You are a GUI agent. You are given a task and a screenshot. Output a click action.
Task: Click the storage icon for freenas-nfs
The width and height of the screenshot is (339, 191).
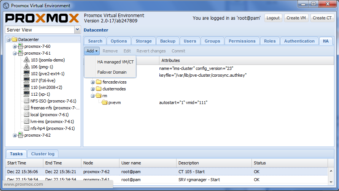27,108
